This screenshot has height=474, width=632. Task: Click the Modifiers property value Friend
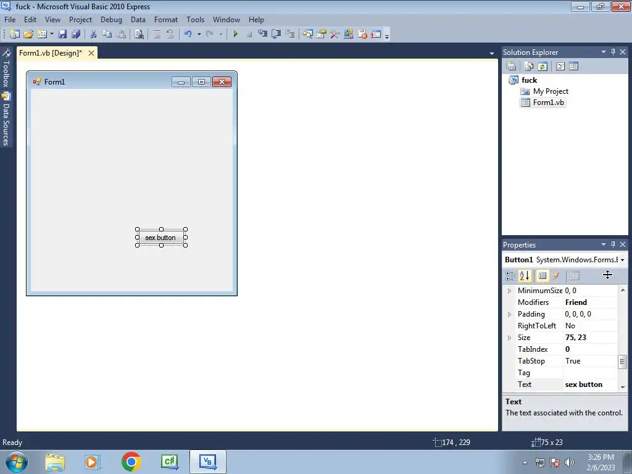pos(590,302)
